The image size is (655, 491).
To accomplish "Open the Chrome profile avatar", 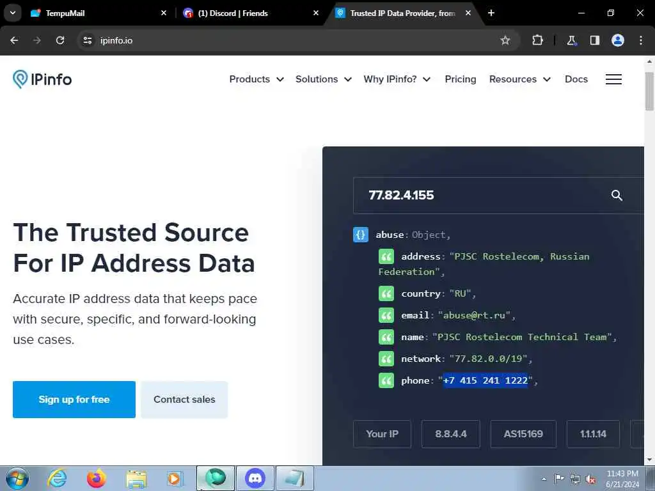I will tap(618, 40).
